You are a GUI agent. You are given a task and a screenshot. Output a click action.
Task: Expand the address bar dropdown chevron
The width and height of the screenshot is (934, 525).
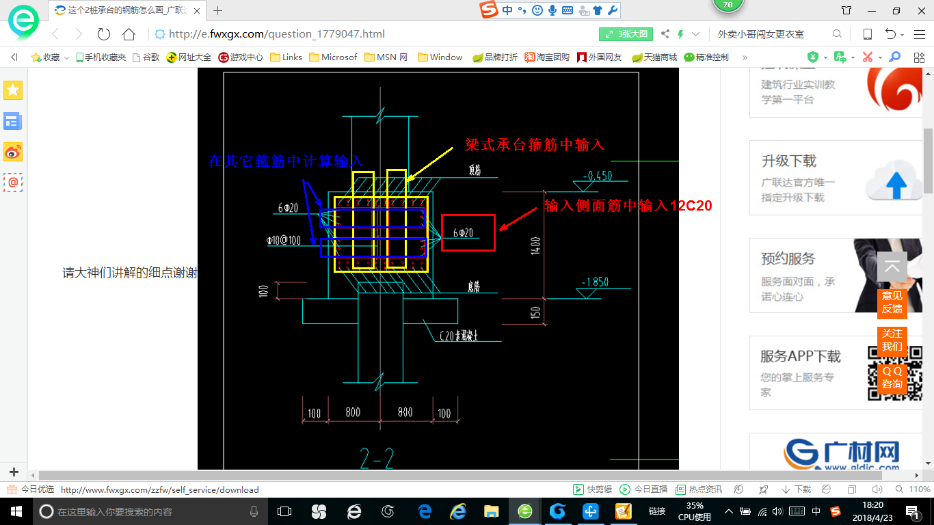[696, 34]
